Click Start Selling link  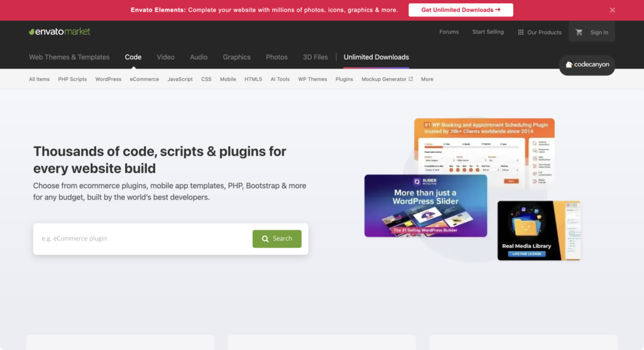click(488, 31)
